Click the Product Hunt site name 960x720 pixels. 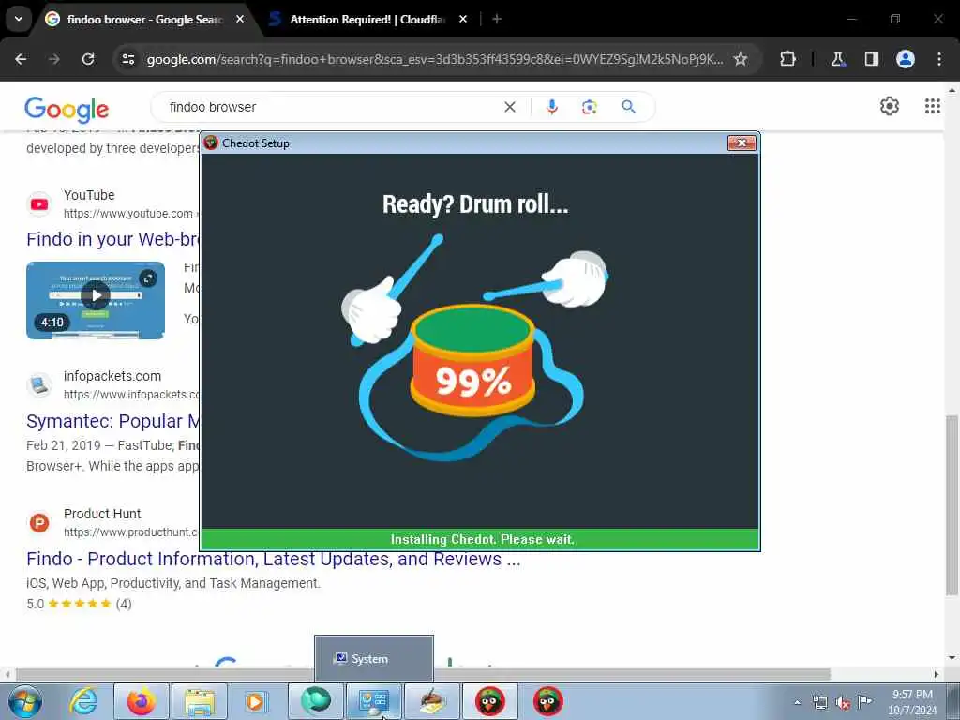pos(102,514)
